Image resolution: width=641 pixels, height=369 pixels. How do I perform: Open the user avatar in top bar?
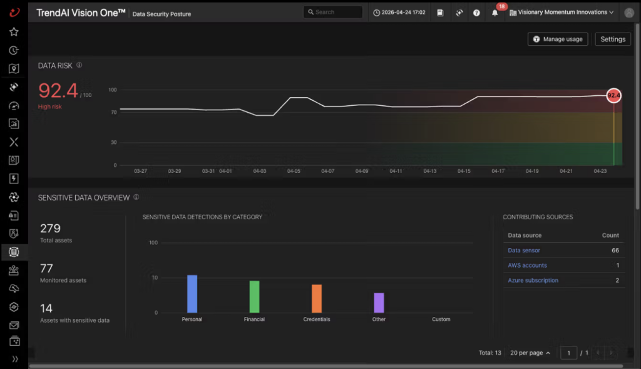point(629,13)
